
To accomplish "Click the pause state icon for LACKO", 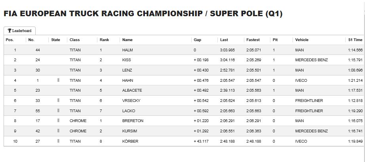I will pos(58,111).
